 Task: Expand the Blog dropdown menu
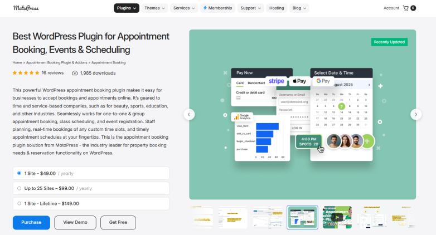(299, 8)
